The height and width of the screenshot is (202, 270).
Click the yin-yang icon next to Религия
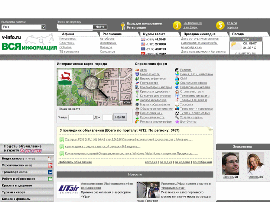tap(177, 70)
